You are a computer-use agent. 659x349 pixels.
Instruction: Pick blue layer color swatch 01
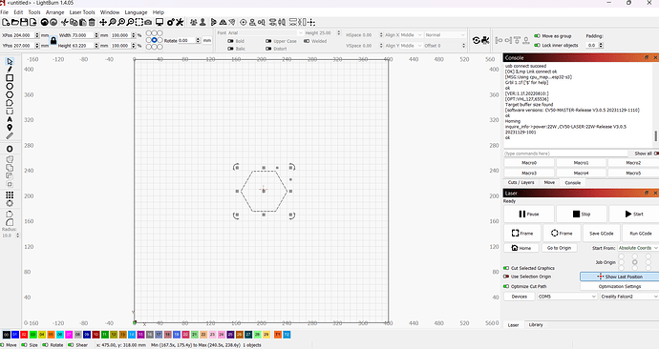tap(14, 335)
